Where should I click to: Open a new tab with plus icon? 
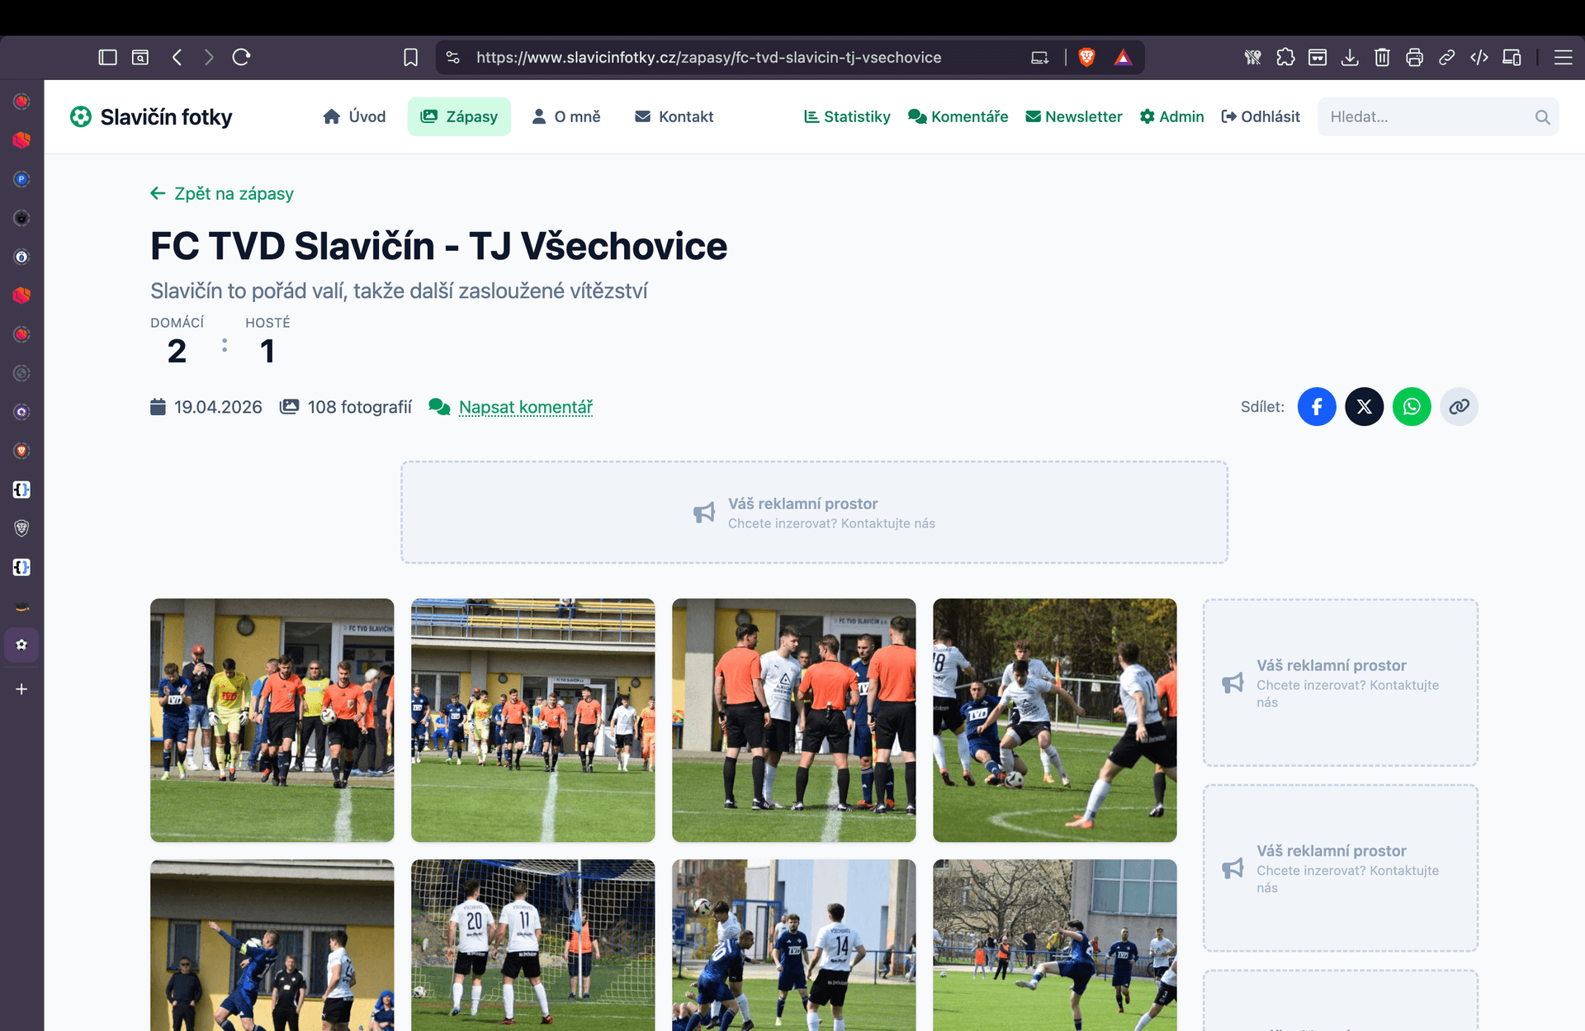pyautogui.click(x=21, y=689)
